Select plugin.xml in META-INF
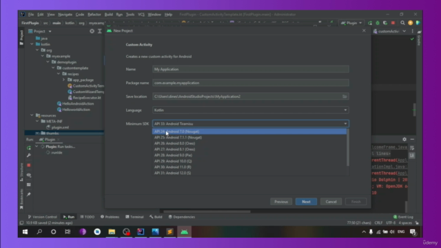 (x=57, y=127)
